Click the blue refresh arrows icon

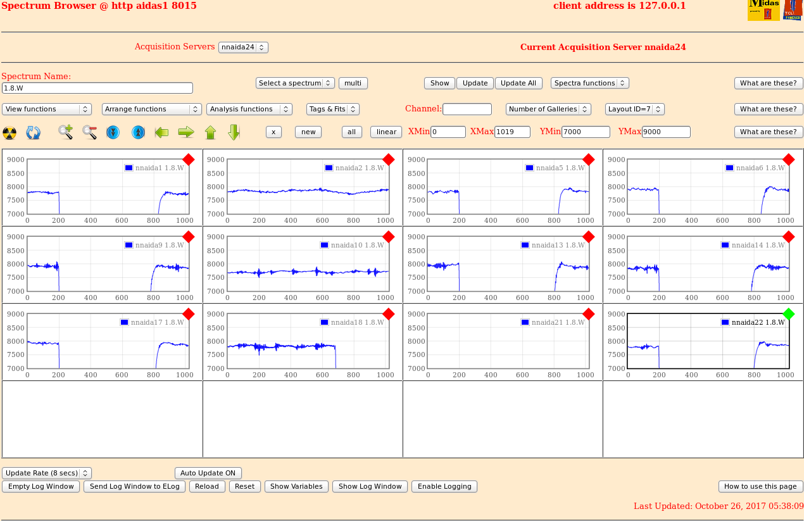[33, 133]
